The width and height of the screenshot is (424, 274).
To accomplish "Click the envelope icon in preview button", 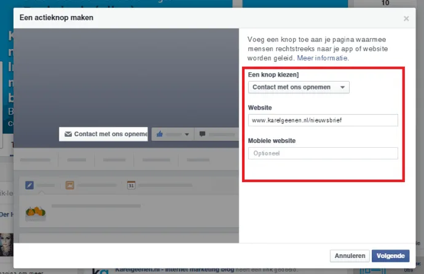I will [68, 134].
